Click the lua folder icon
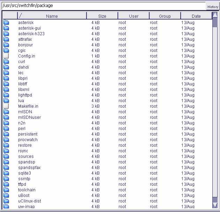The width and height of the screenshot is (220, 214). point(6,100)
